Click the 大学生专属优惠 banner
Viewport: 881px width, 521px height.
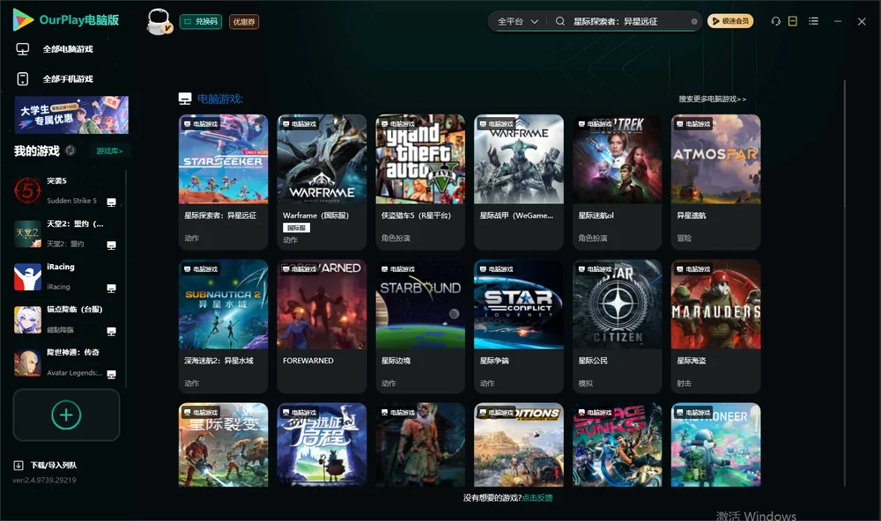[72, 114]
